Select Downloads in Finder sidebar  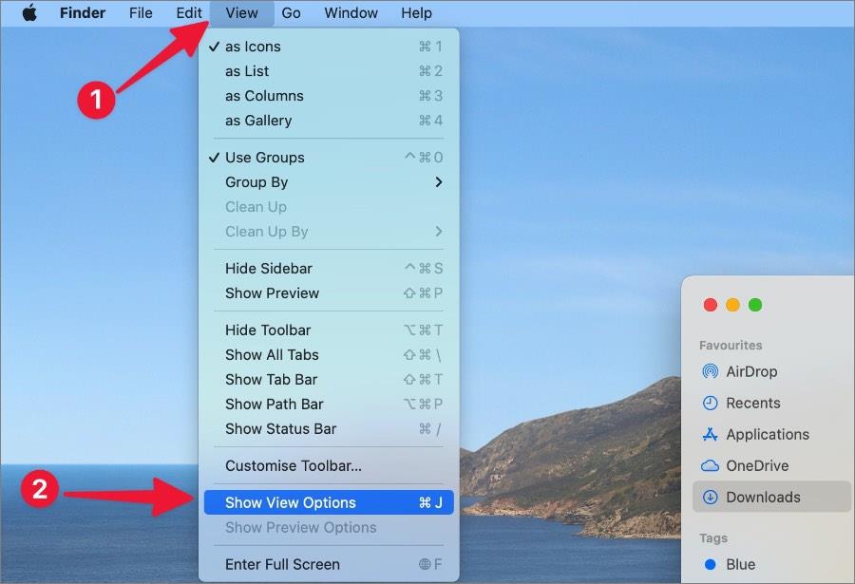771,497
